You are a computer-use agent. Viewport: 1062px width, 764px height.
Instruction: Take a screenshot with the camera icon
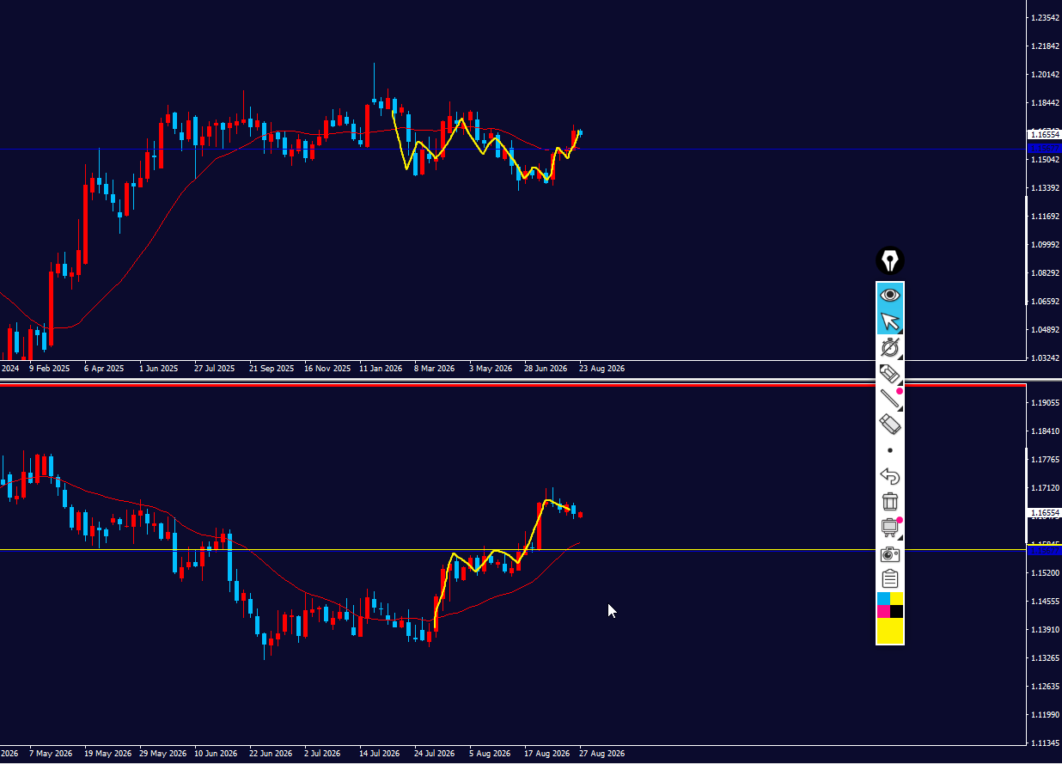890,554
